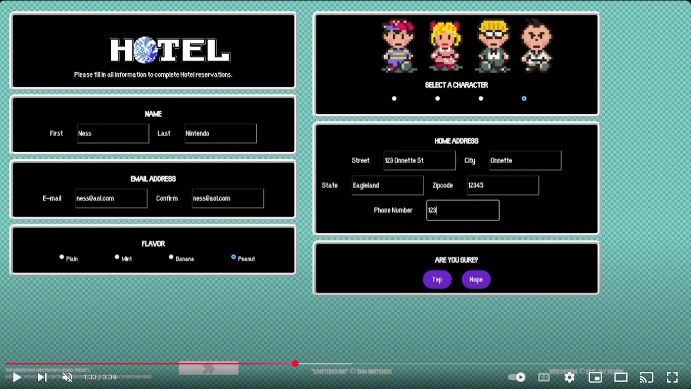
Task: Focus the Confirm email field
Action: 228,198
